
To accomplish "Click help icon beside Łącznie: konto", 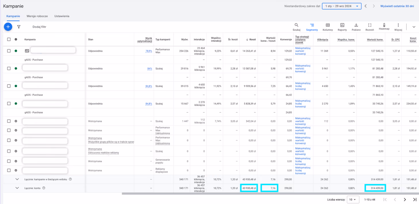I will (x=44, y=188).
